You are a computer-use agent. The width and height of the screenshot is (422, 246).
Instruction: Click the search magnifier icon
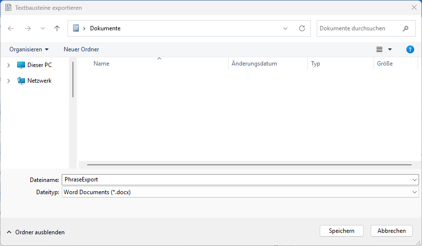point(405,28)
